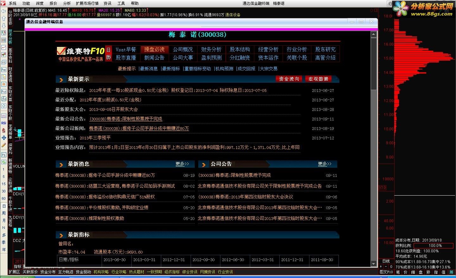Select the 技术分析 vertical tab on the left

[x=10, y=36]
